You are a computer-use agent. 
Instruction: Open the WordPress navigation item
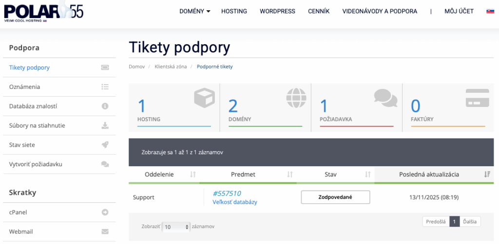277,12
